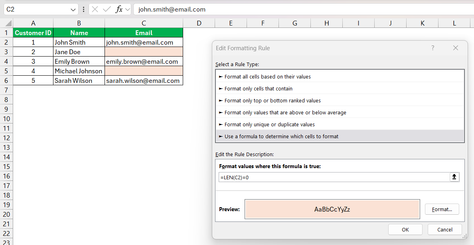The width and height of the screenshot is (474, 245).
Task: Select the highlighted empty cell C5
Action: (144, 71)
